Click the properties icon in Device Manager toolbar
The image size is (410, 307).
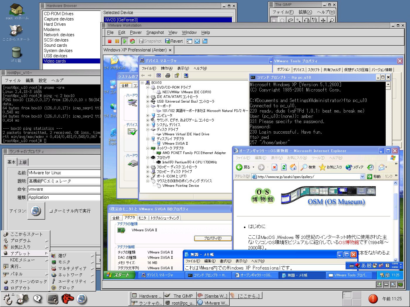pos(177,75)
